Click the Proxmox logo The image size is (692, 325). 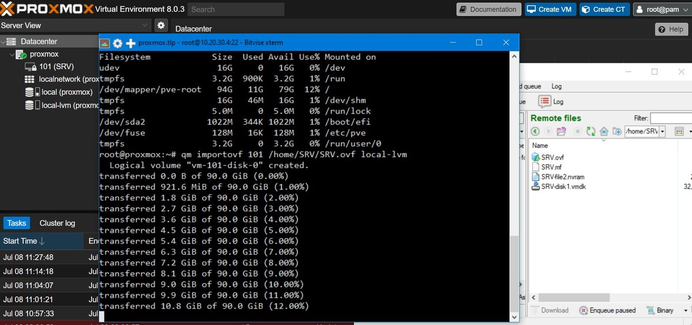46,9
